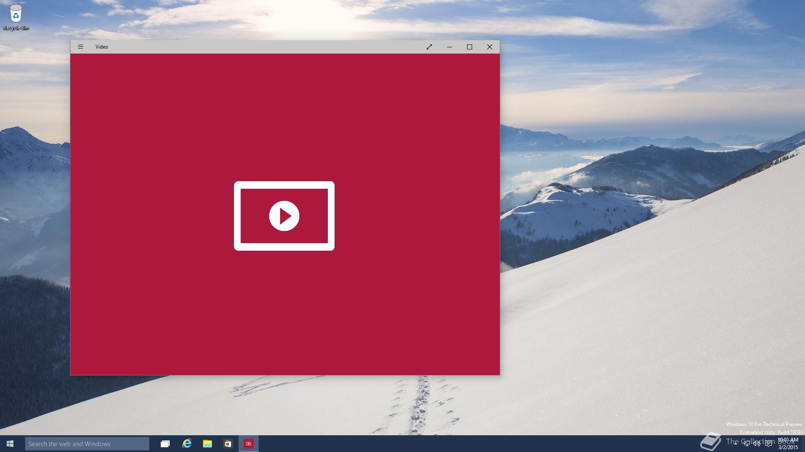This screenshot has height=452, width=805.
Task: Open the volume control tray icon
Action: click(757, 444)
